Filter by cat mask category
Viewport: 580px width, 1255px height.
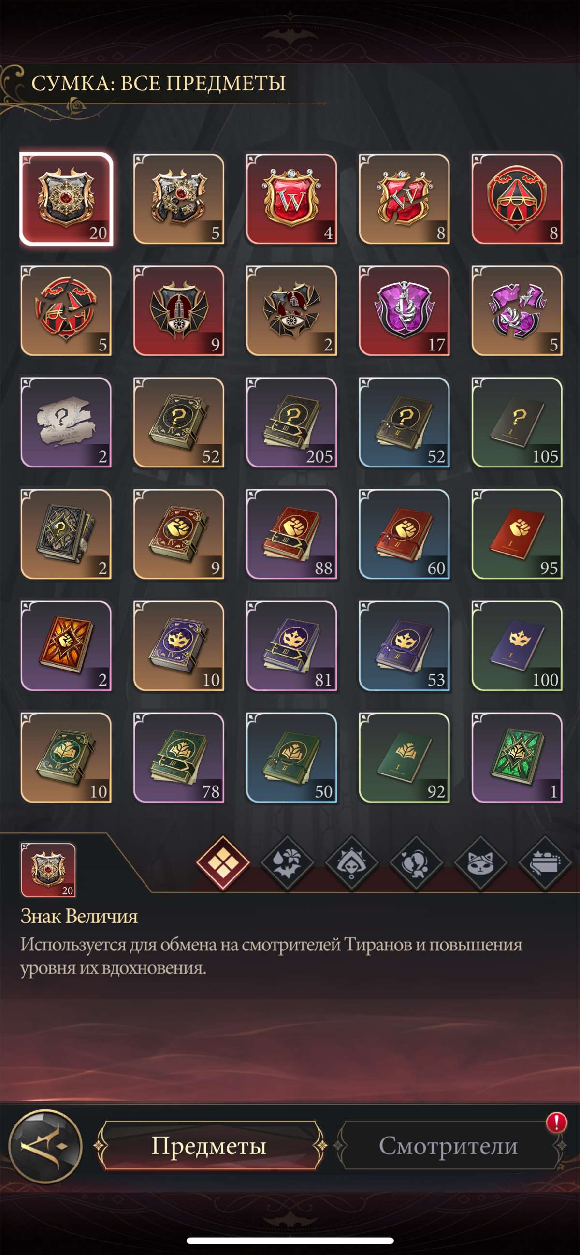tap(480, 863)
